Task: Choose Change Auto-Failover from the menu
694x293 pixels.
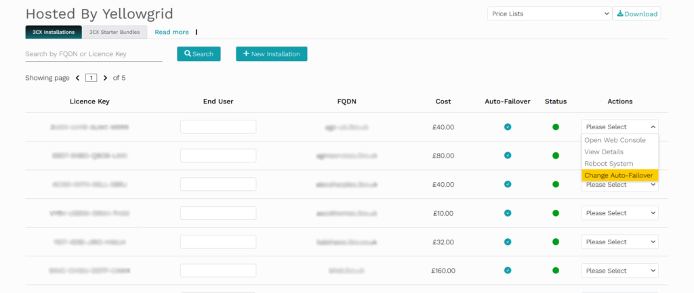Action: click(x=619, y=175)
